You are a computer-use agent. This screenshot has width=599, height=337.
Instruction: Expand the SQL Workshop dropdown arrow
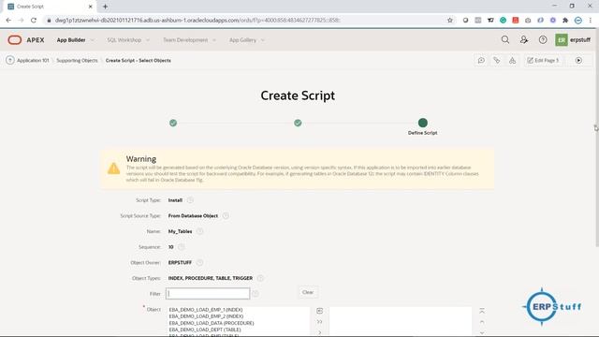click(x=148, y=40)
